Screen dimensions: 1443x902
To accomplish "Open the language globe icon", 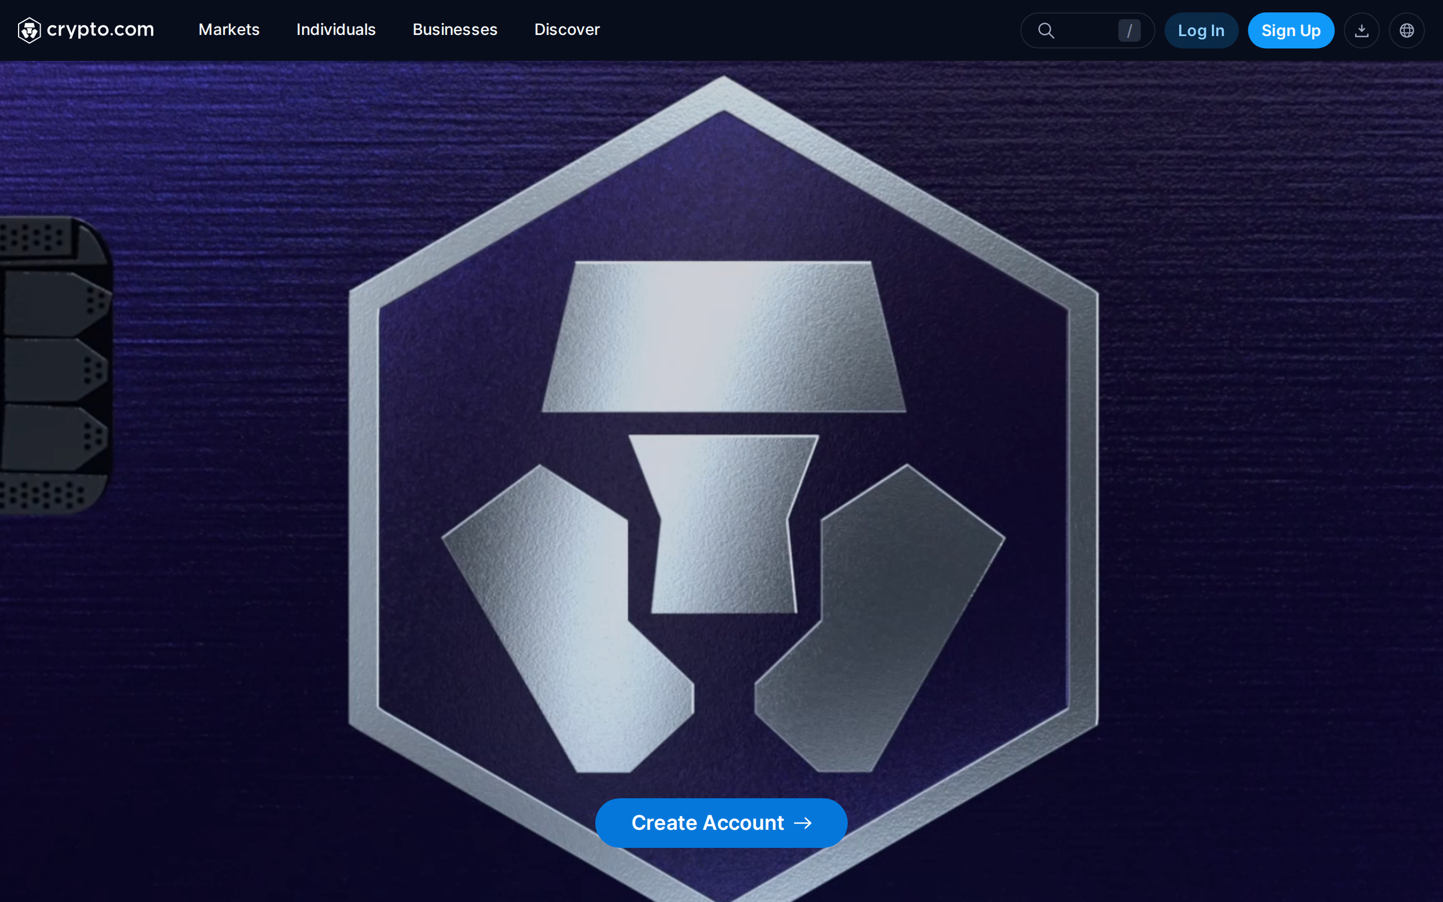I will (1406, 30).
